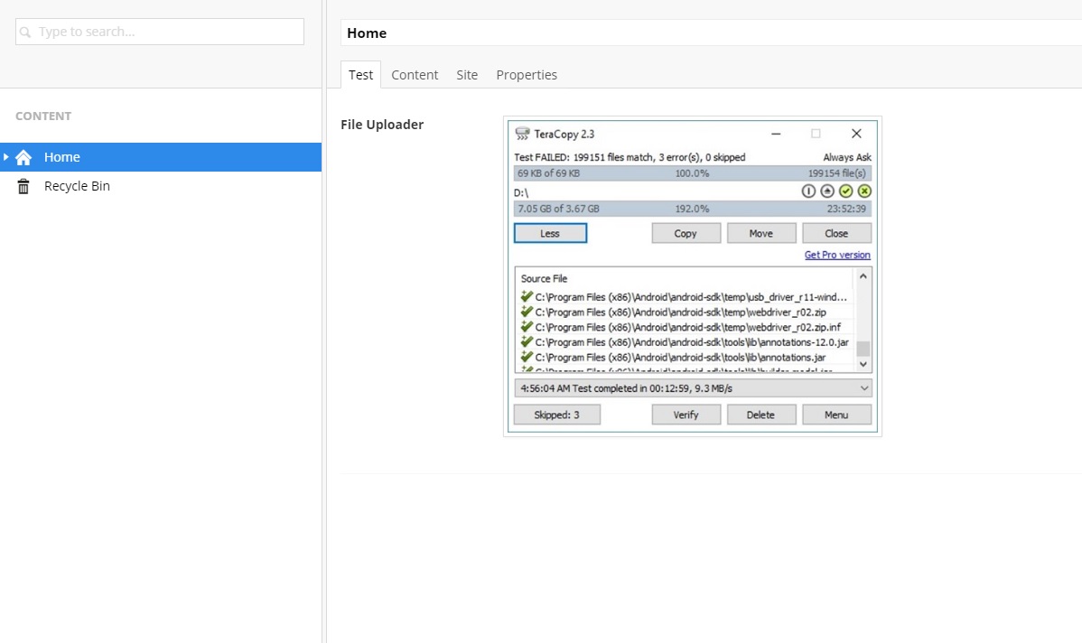Viewport: 1082px width, 643px height.
Task: Minimize the TeraCopy window
Action: pyautogui.click(x=776, y=134)
